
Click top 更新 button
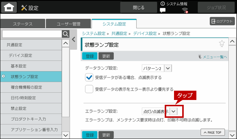(x=106, y=56)
